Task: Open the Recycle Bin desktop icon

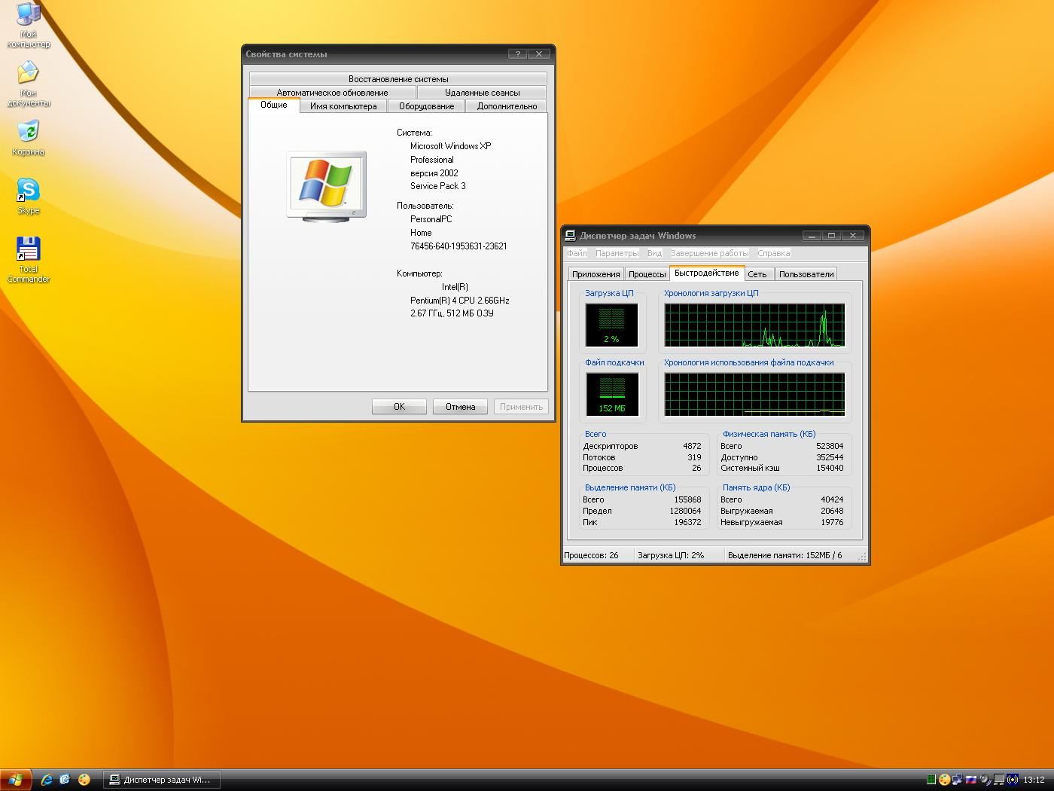Action: pyautogui.click(x=28, y=133)
